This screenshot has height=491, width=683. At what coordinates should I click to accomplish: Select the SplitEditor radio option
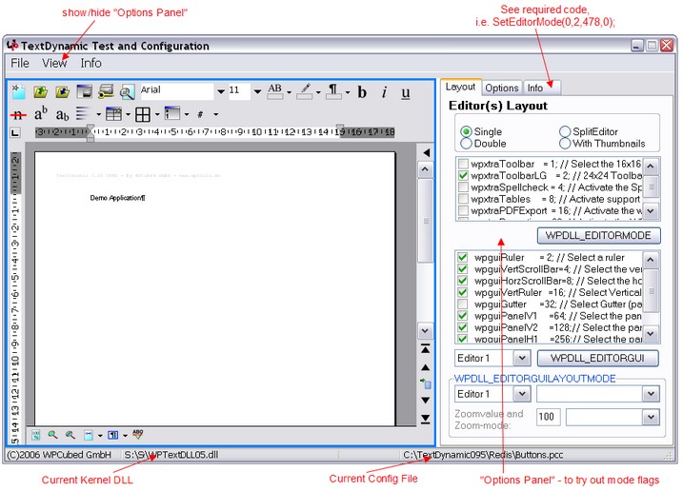(x=565, y=131)
